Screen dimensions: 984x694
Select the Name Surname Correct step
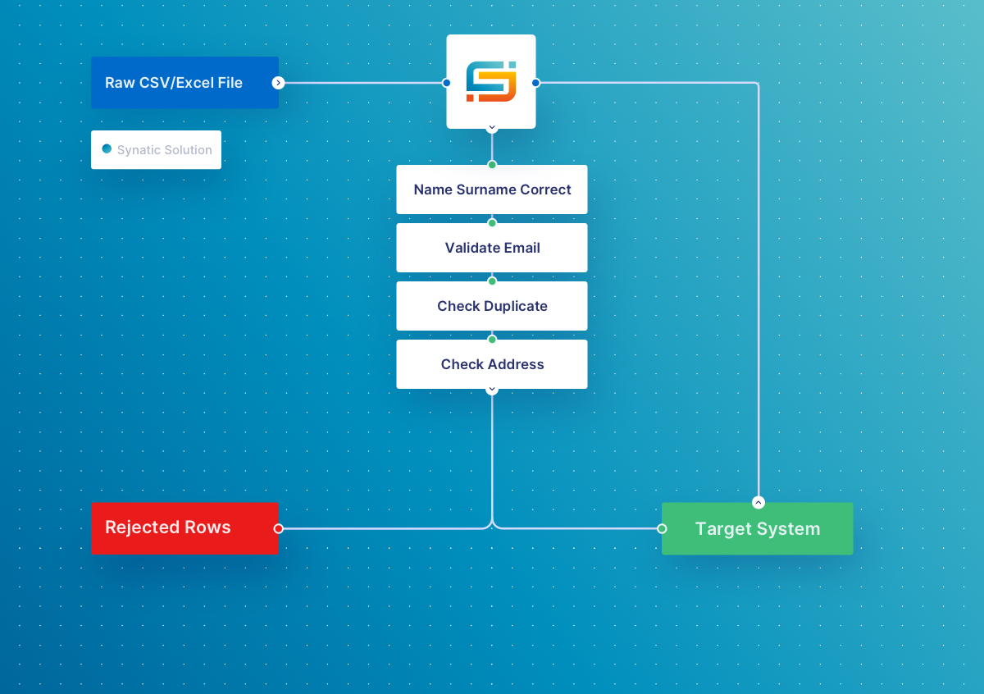[492, 189]
